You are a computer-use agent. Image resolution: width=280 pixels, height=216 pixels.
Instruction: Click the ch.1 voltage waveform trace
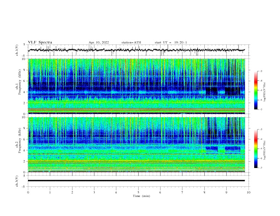(x=136, y=50)
